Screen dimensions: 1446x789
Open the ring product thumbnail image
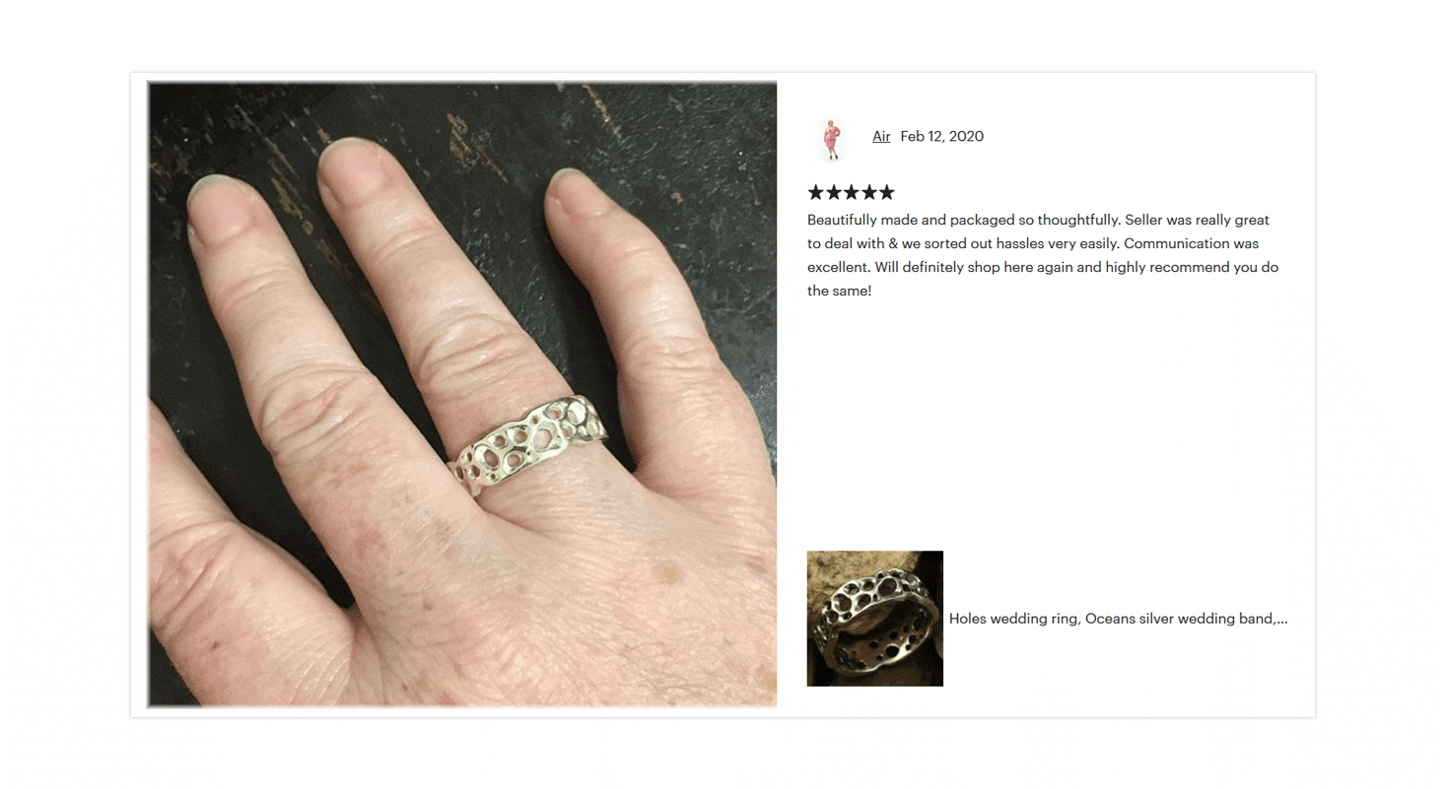coord(874,619)
